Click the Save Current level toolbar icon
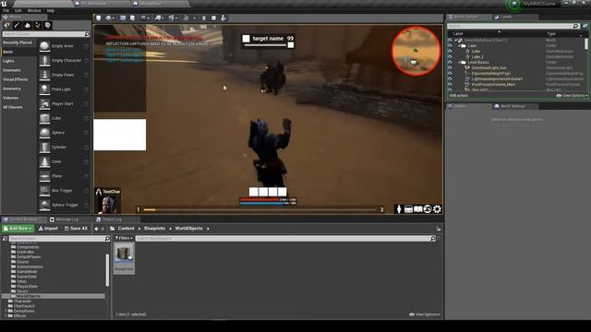Image resolution: width=591 pixels, height=332 pixels. pos(99,18)
